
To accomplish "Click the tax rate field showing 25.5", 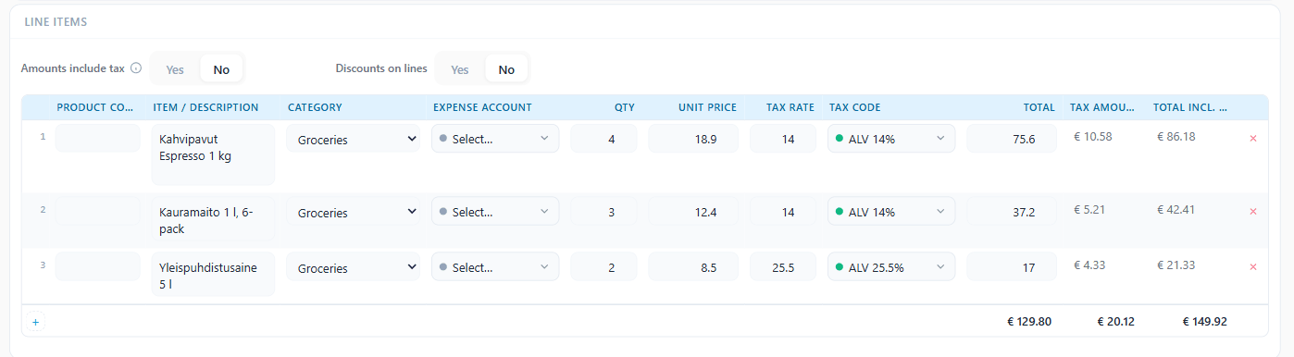I will point(783,267).
